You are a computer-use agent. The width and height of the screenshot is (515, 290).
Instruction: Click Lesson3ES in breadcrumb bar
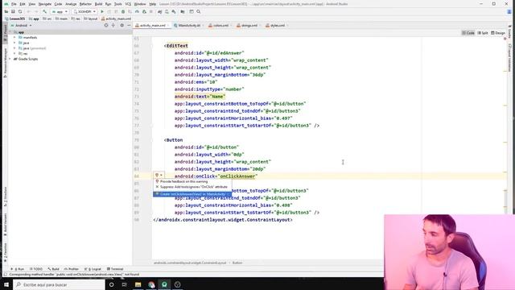(x=14, y=19)
